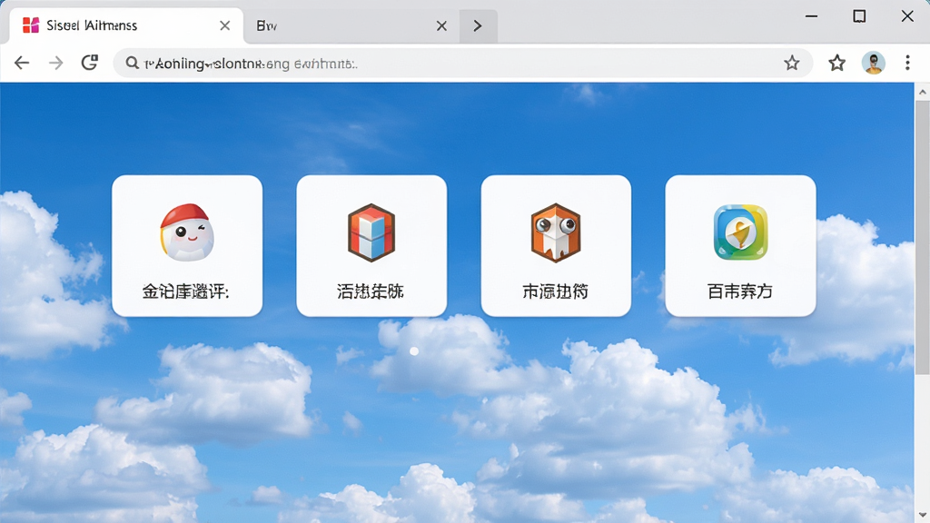The image size is (930, 523).
Task: Bookmark page with star inside address bar
Action: tap(792, 63)
